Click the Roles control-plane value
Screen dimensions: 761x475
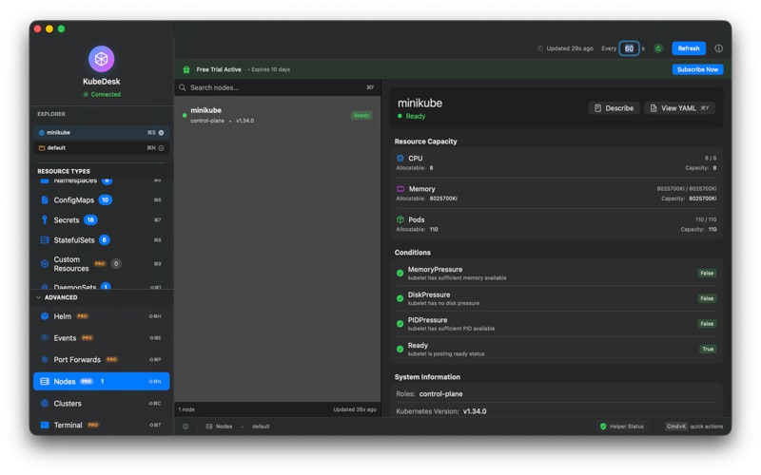point(440,394)
